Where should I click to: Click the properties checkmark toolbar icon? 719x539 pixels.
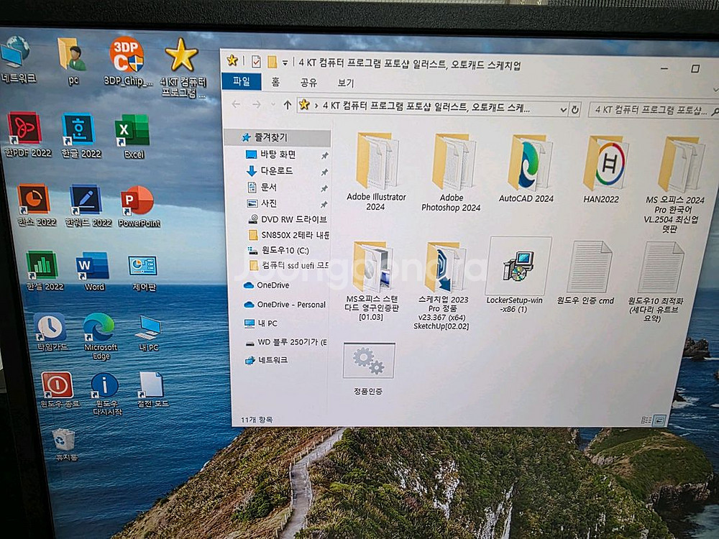[x=256, y=61]
